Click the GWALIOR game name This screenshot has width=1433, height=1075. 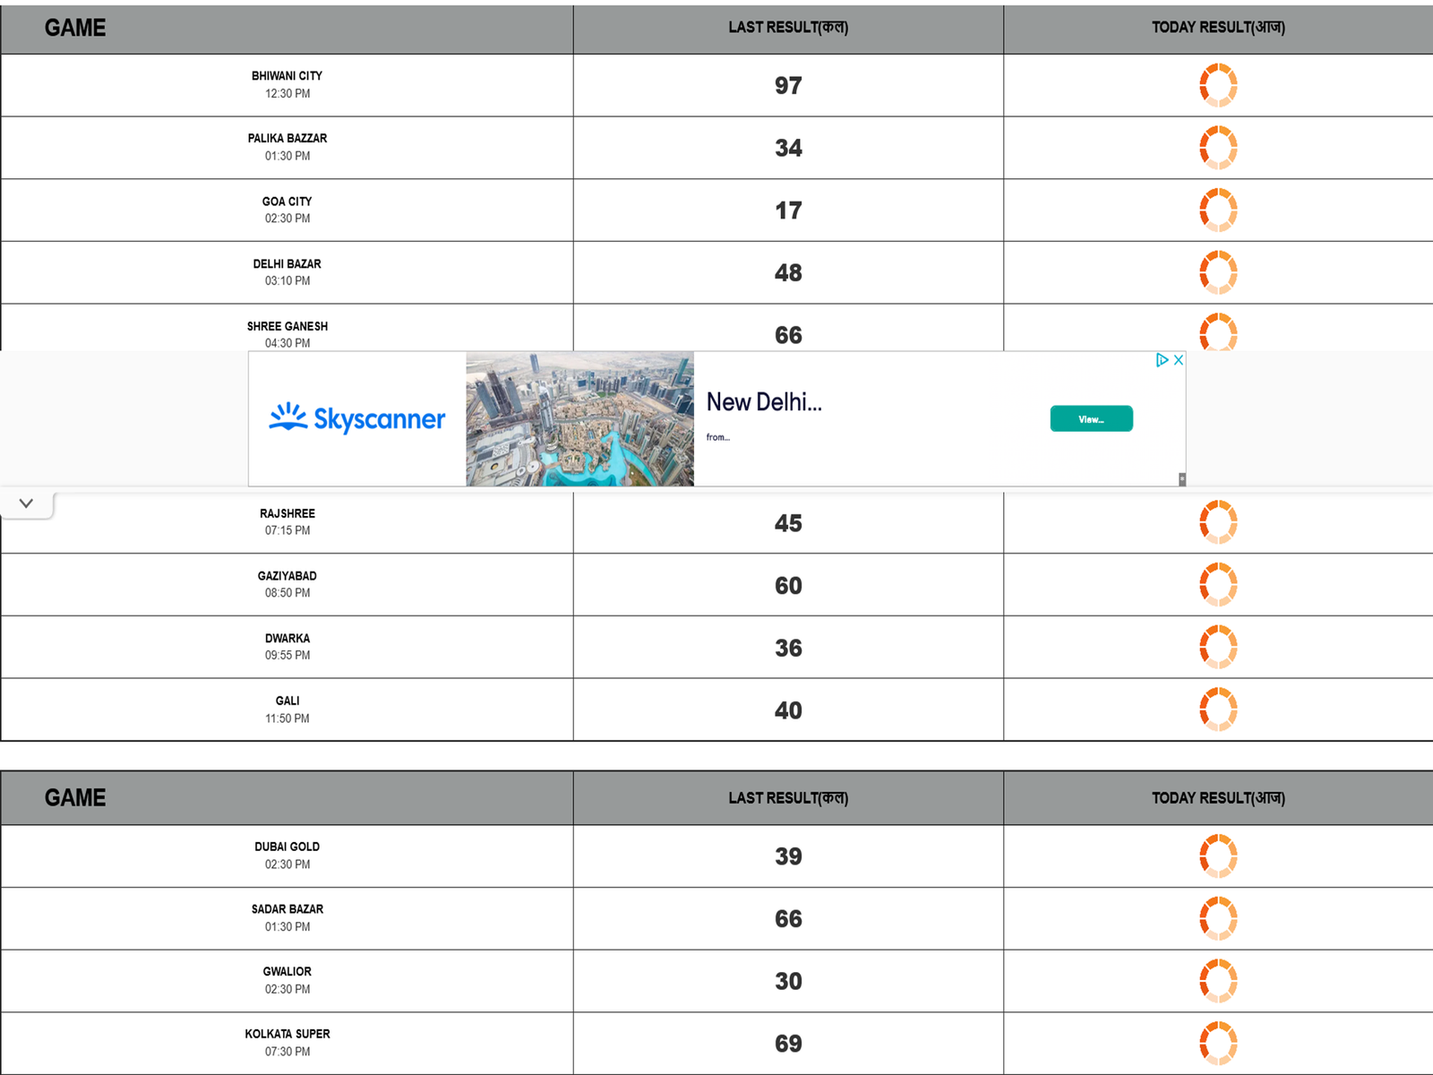(287, 972)
